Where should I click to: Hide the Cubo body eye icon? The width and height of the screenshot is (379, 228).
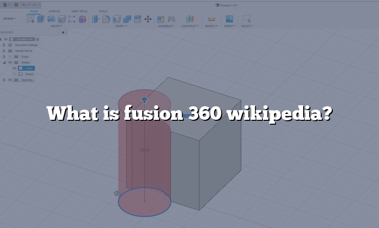15,68
